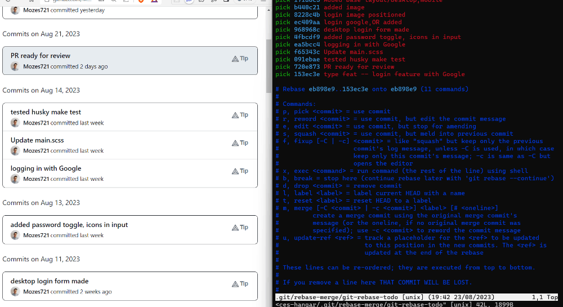Screen dimensions: 563x307
Task: Click vim line pick 720e873 PR ready for review
Action: pos(334,67)
